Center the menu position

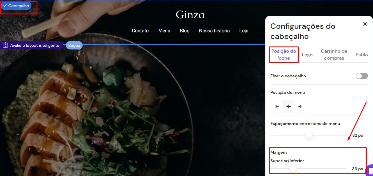pos(289,106)
